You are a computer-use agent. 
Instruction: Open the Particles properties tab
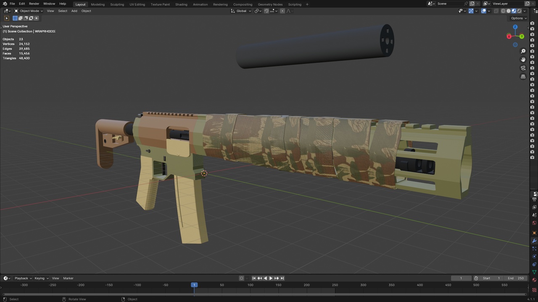[x=535, y=248]
